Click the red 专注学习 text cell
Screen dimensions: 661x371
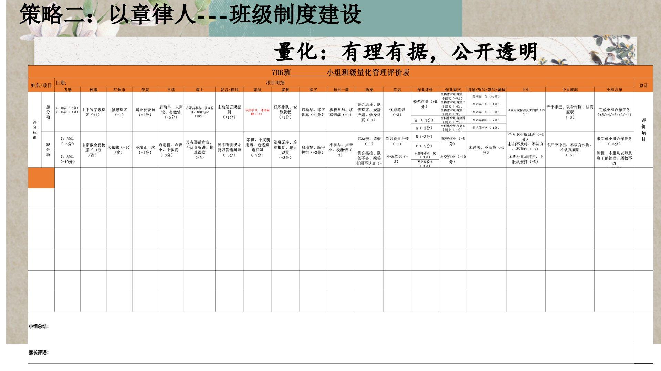[257, 112]
